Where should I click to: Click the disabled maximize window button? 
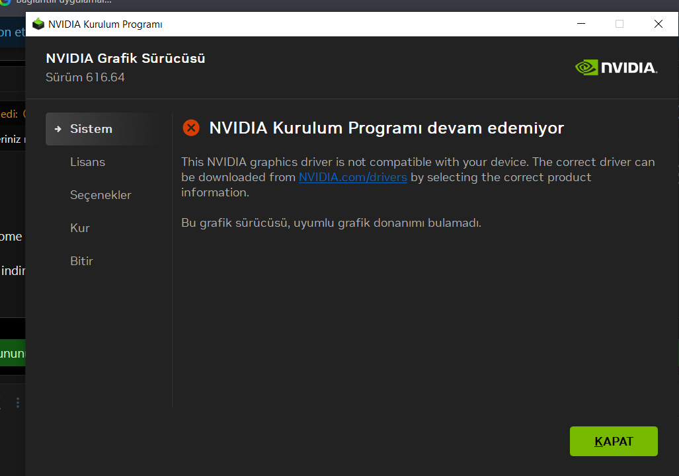coord(619,24)
